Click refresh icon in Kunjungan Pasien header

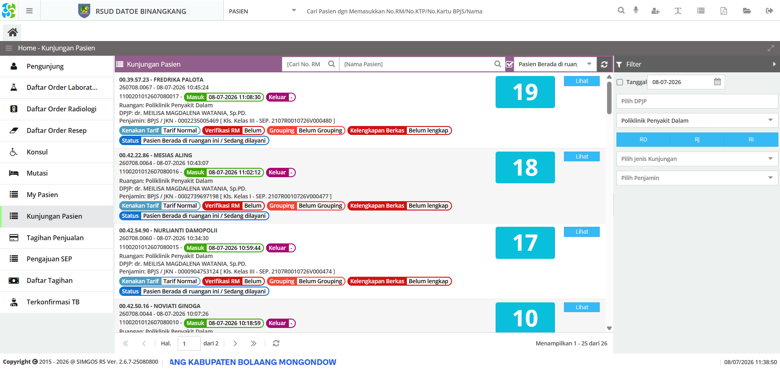pos(604,64)
